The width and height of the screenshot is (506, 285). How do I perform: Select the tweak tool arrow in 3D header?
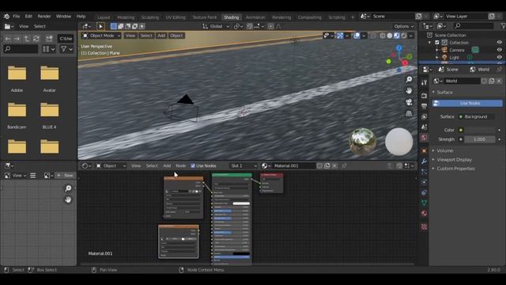coord(100,26)
